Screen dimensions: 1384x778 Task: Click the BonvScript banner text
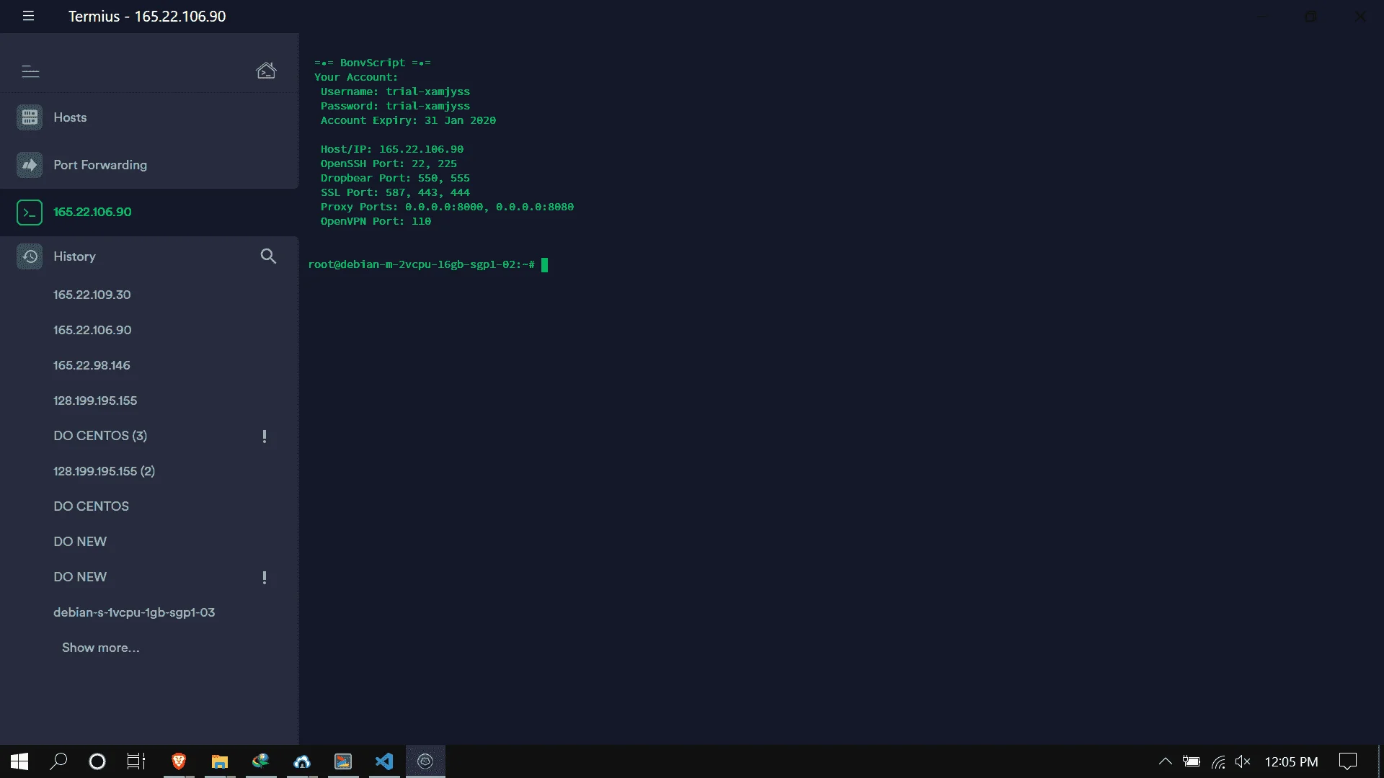[373, 63]
